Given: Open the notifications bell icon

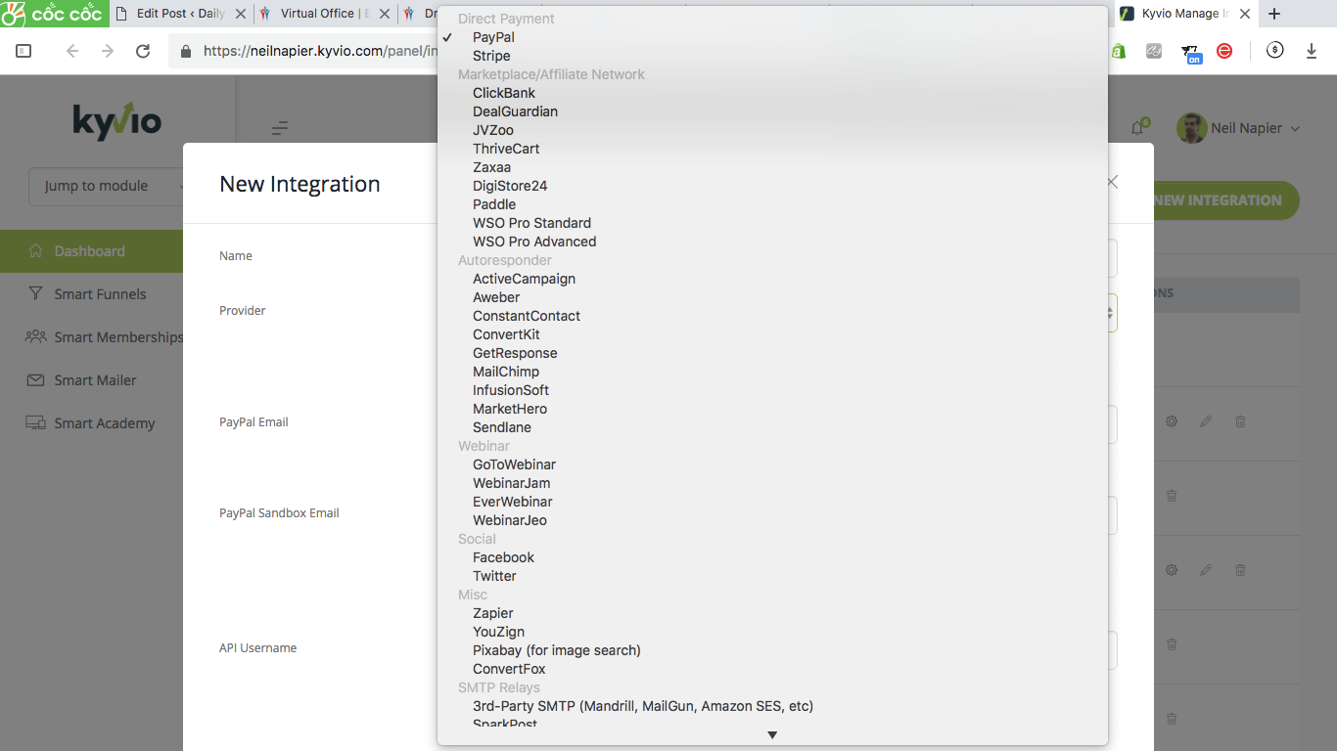Looking at the screenshot, I should tap(1137, 127).
